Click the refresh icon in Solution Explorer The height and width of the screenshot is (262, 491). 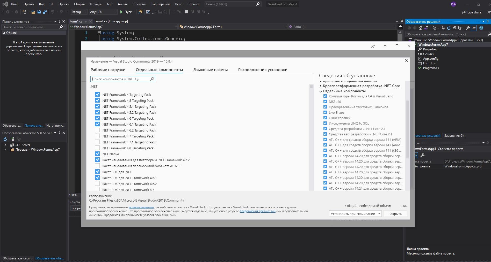coord(449,28)
